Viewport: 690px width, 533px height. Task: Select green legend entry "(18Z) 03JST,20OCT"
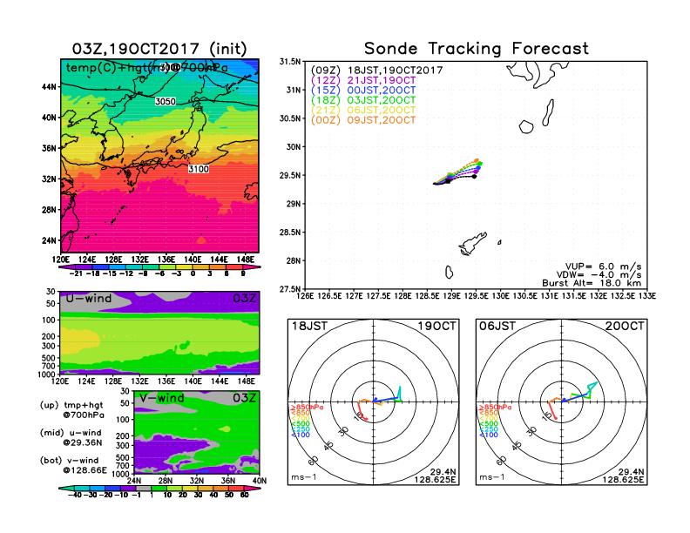click(x=363, y=100)
